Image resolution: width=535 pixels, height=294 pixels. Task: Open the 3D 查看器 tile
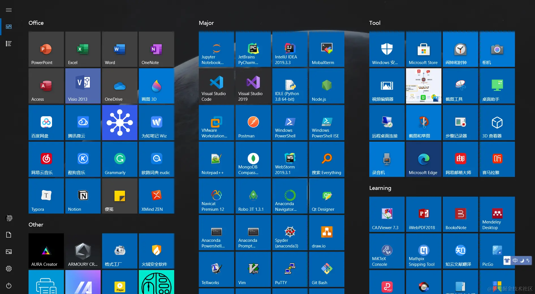[x=497, y=122]
